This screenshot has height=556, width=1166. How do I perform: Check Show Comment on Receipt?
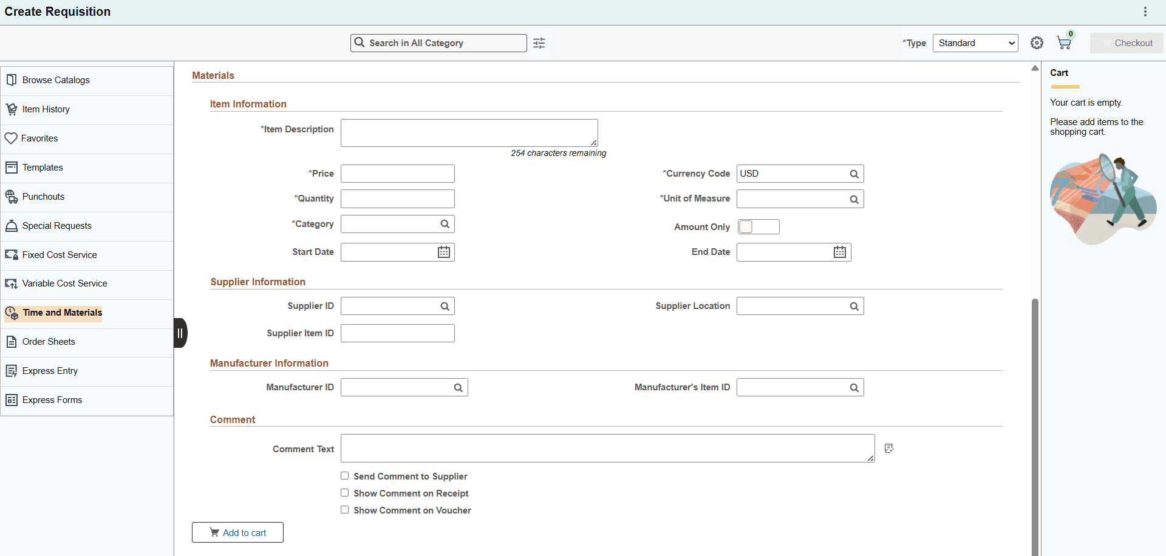[x=344, y=493]
